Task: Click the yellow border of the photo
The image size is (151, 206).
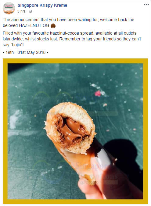Action: point(75,61)
